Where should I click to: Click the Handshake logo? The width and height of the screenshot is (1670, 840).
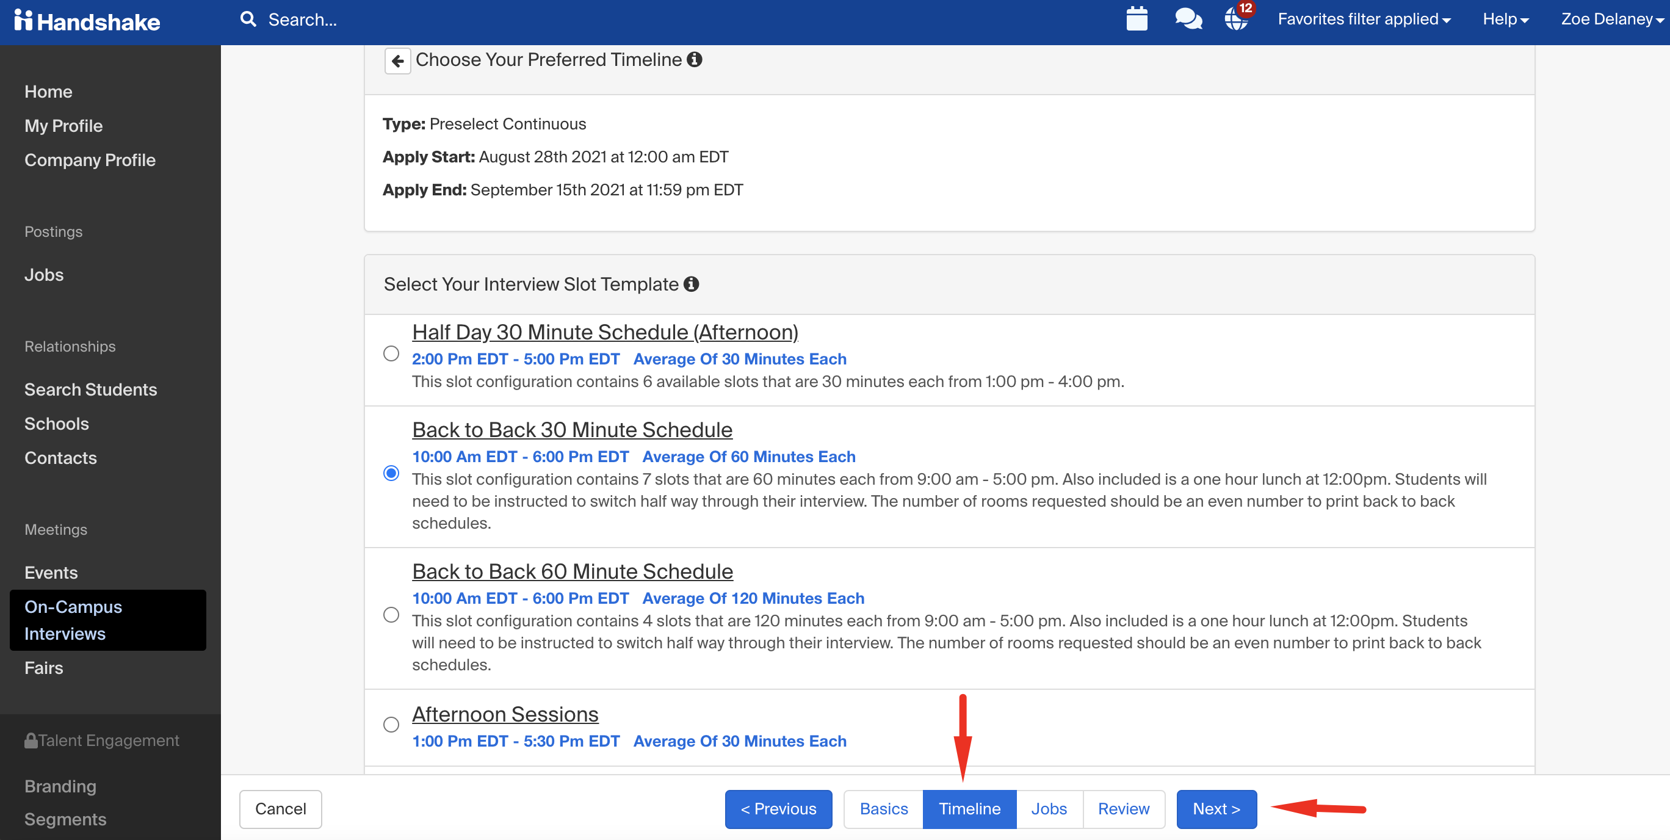87,21
